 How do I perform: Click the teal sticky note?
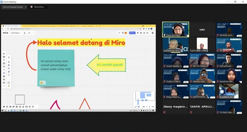click(56, 68)
